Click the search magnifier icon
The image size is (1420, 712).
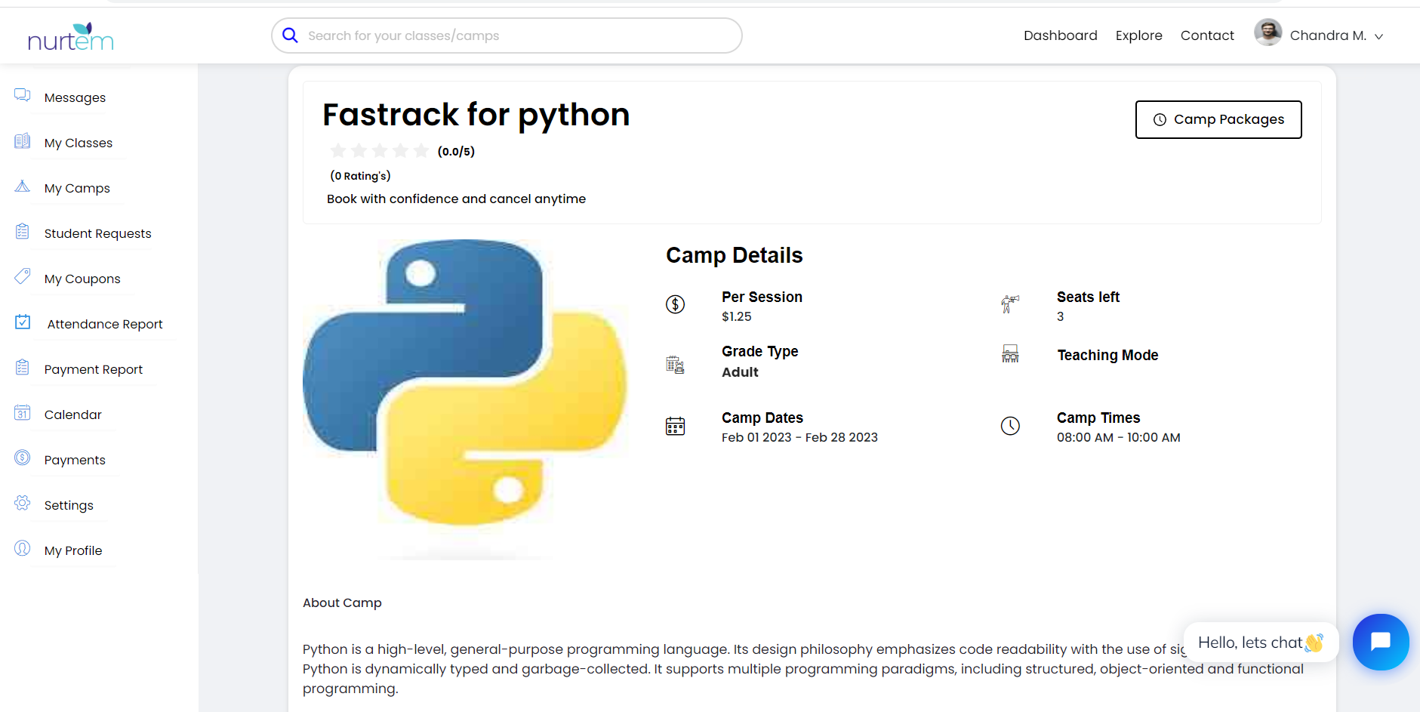pos(290,35)
